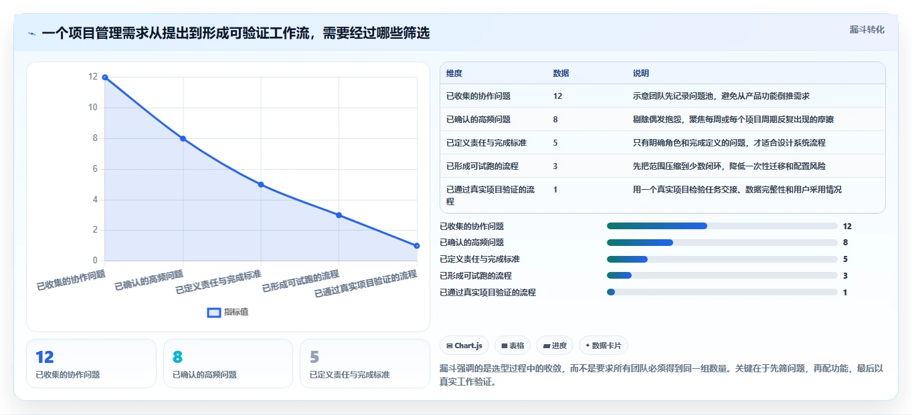Click the icon inside the 进度 chip
Viewport: 912px width, 415px height.
(x=547, y=345)
